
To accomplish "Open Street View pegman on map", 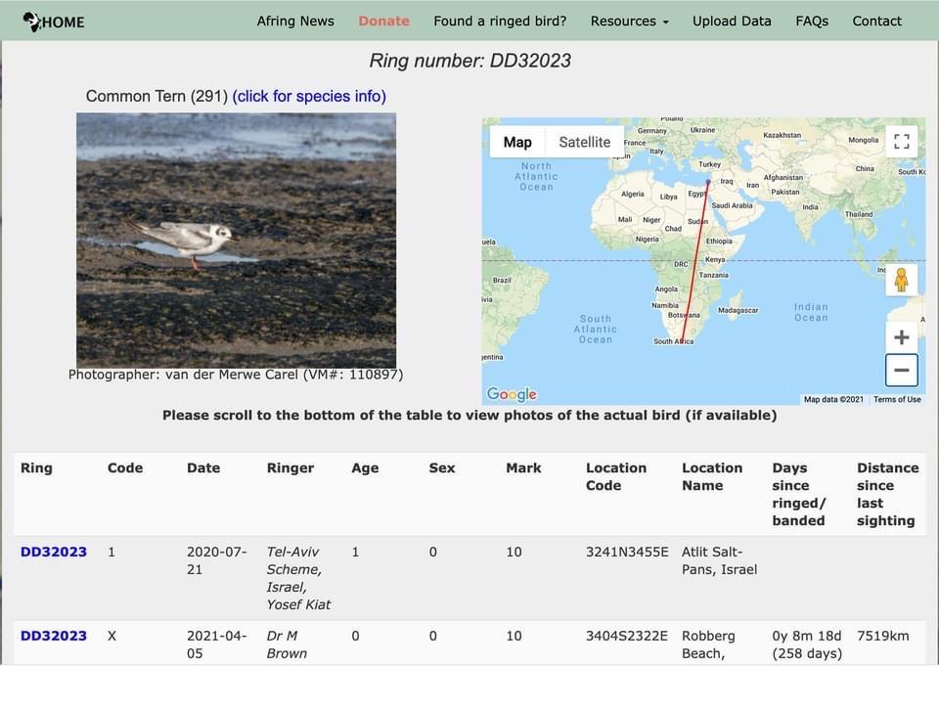I will pos(901,280).
